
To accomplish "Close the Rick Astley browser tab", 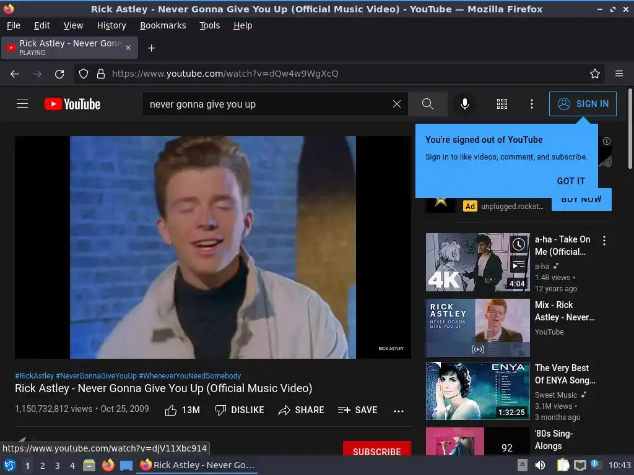I will pos(128,48).
